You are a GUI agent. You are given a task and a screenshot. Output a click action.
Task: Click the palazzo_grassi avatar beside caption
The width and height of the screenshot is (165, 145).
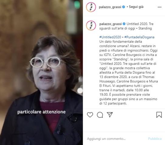(x=91, y=26)
